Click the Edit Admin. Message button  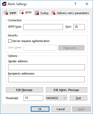(x=67, y=90)
